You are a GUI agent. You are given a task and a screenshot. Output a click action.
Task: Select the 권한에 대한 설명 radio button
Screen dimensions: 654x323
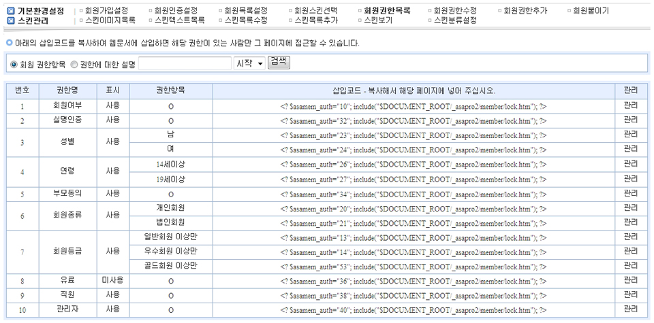pos(74,64)
